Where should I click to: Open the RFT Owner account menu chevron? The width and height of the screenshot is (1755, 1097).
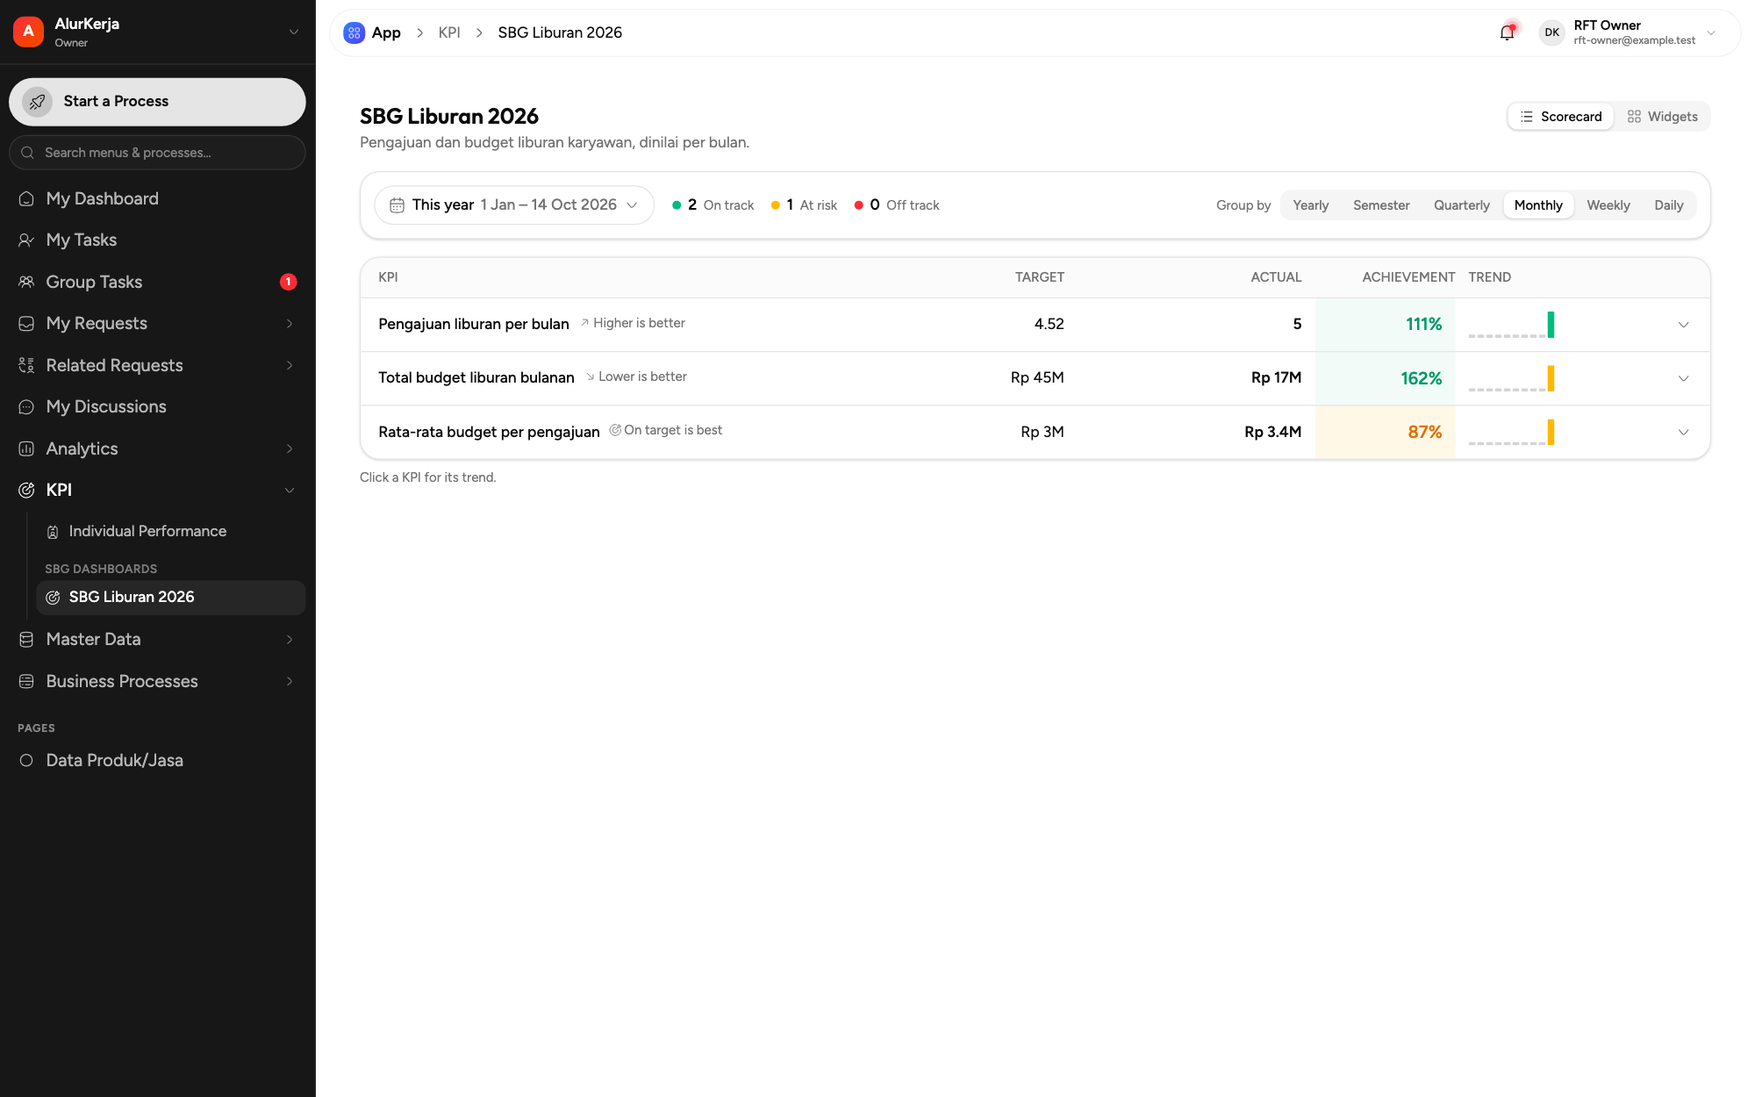(x=1711, y=33)
